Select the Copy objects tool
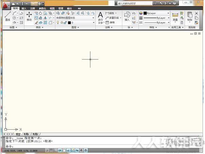205x154 pixels. (36, 13)
